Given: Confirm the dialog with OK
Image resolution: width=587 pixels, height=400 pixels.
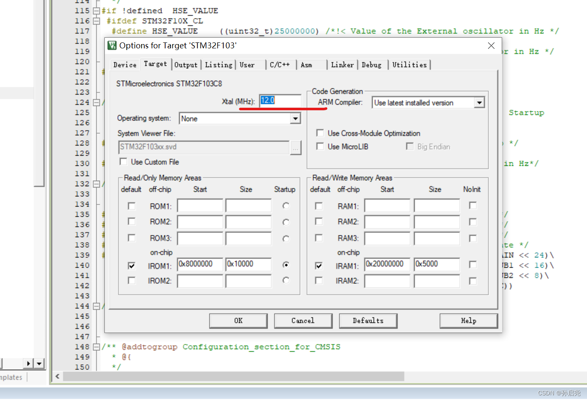Looking at the screenshot, I should click(239, 321).
